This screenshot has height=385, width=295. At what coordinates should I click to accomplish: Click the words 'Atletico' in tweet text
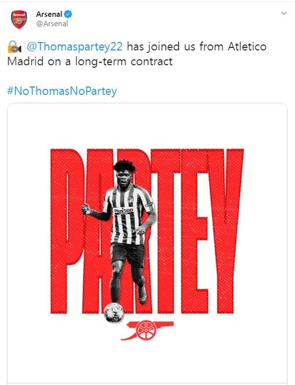click(x=247, y=47)
